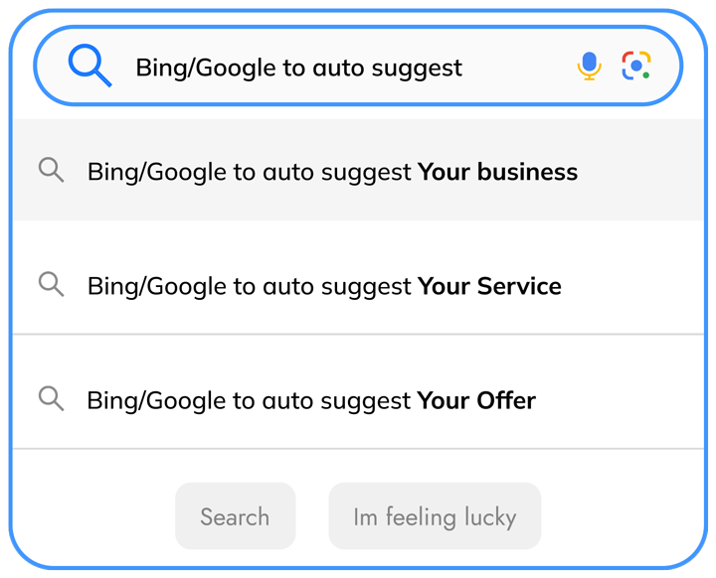This screenshot has height=578, width=716.
Task: Pick the "auto suggest Your Offer" suggestion
Action: click(311, 400)
